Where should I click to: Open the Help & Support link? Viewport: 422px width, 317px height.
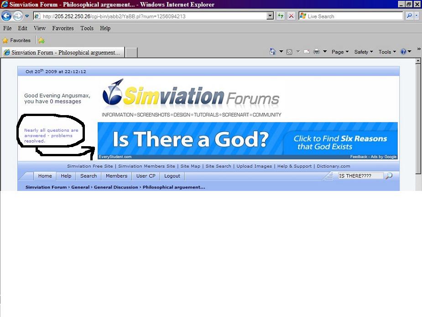pos(294,166)
